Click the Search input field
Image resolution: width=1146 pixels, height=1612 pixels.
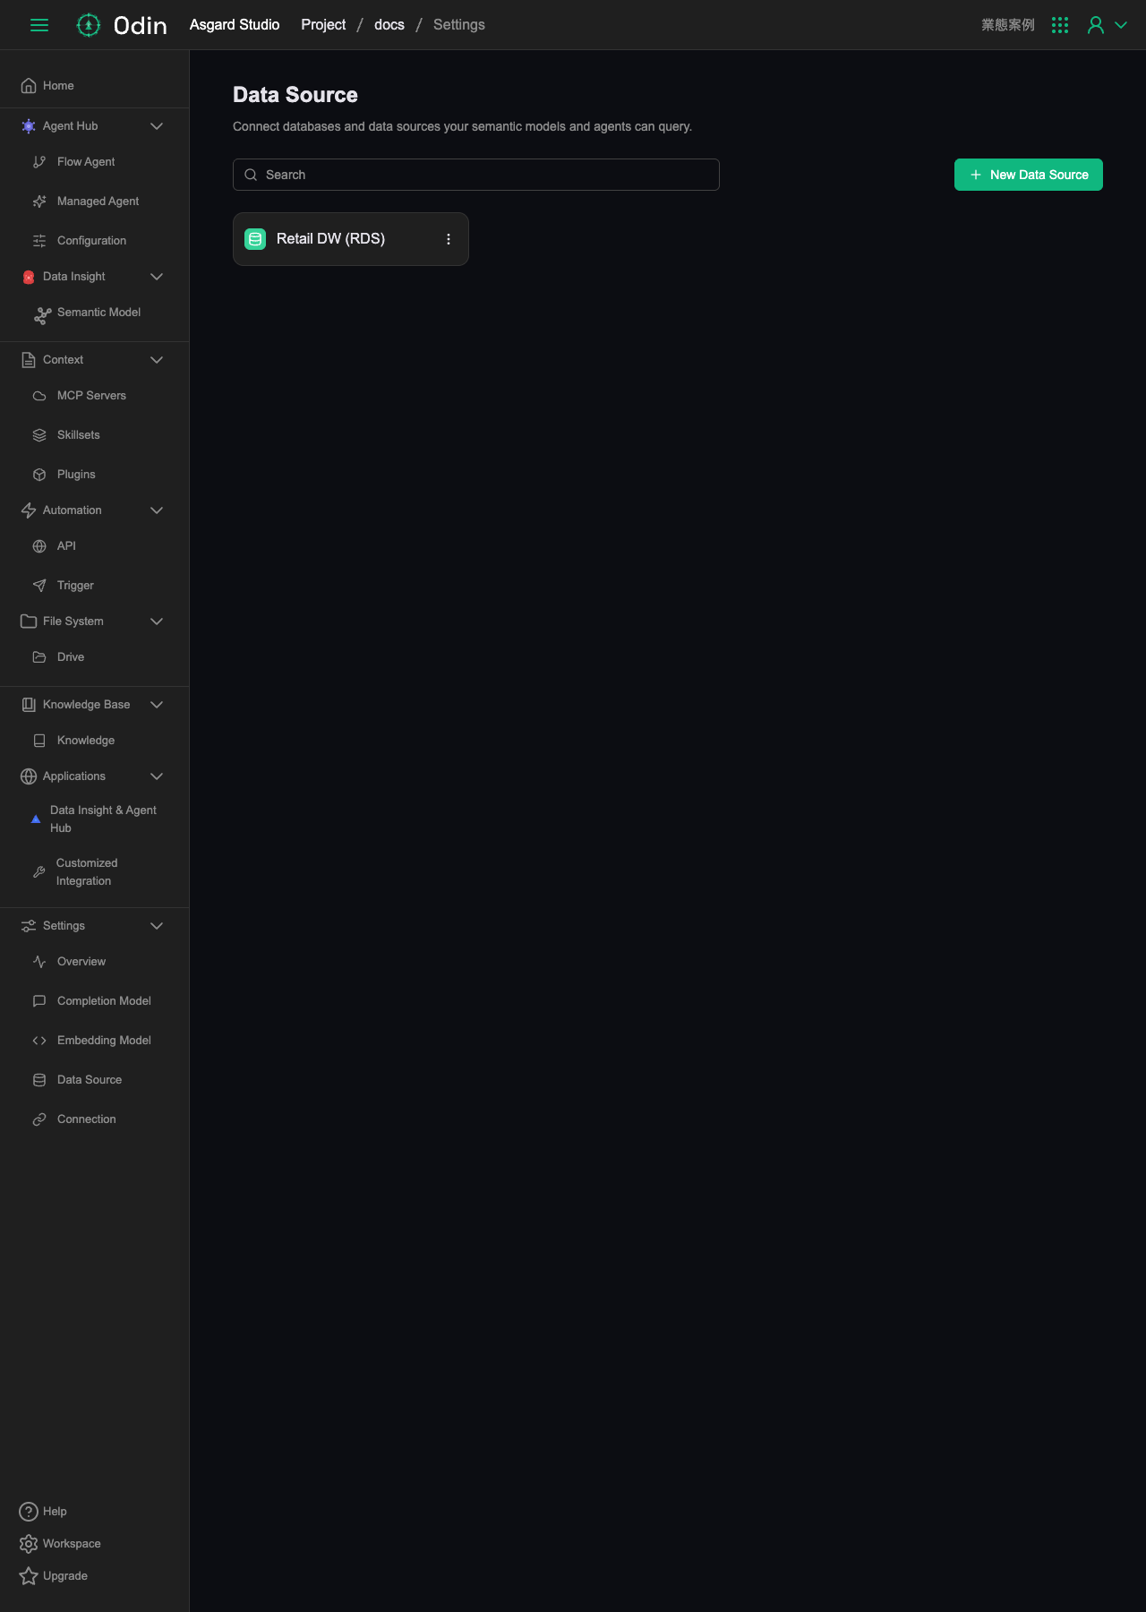476,175
